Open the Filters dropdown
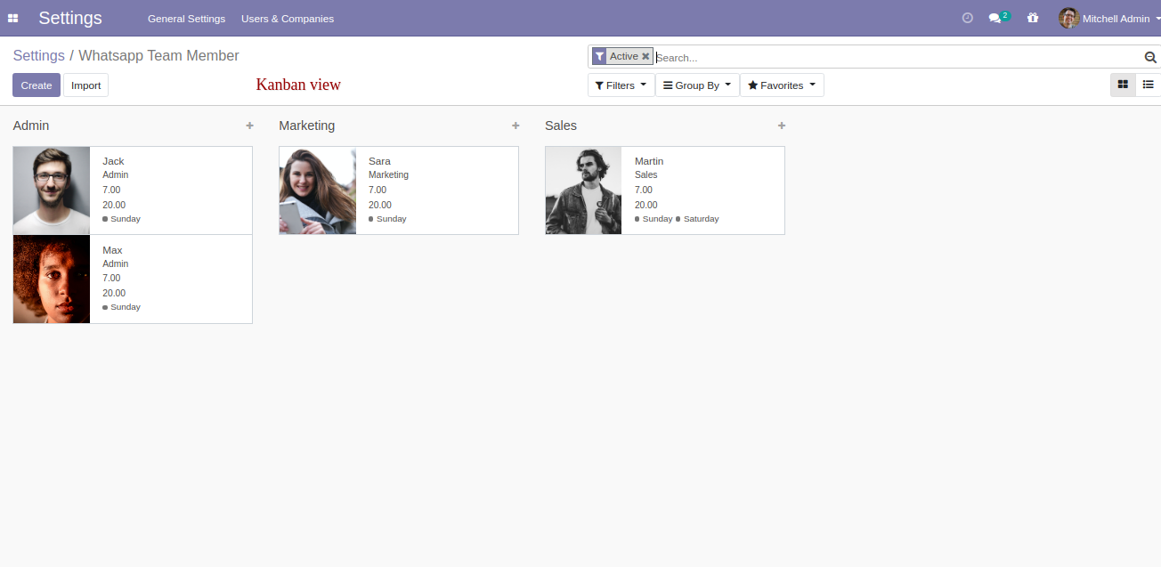Image resolution: width=1161 pixels, height=567 pixels. tap(621, 85)
